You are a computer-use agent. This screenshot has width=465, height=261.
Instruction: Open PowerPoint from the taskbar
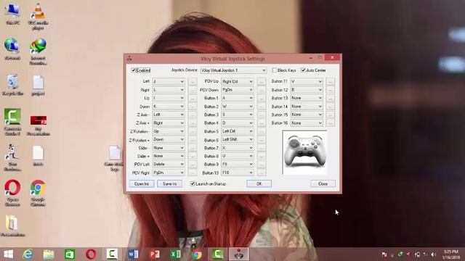click(155, 254)
